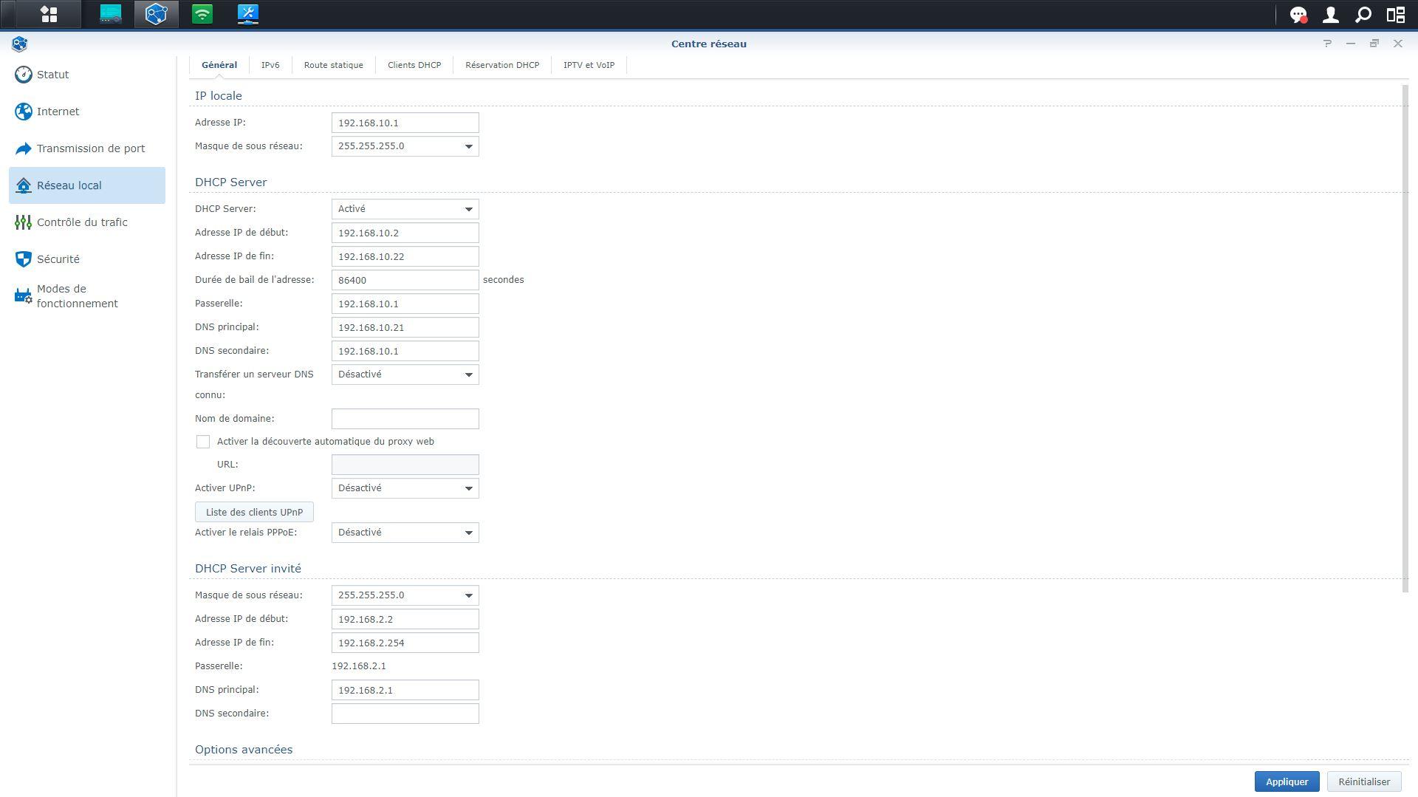Open the Sécurité section
Screen dimensions: 1418x797
(x=87, y=259)
